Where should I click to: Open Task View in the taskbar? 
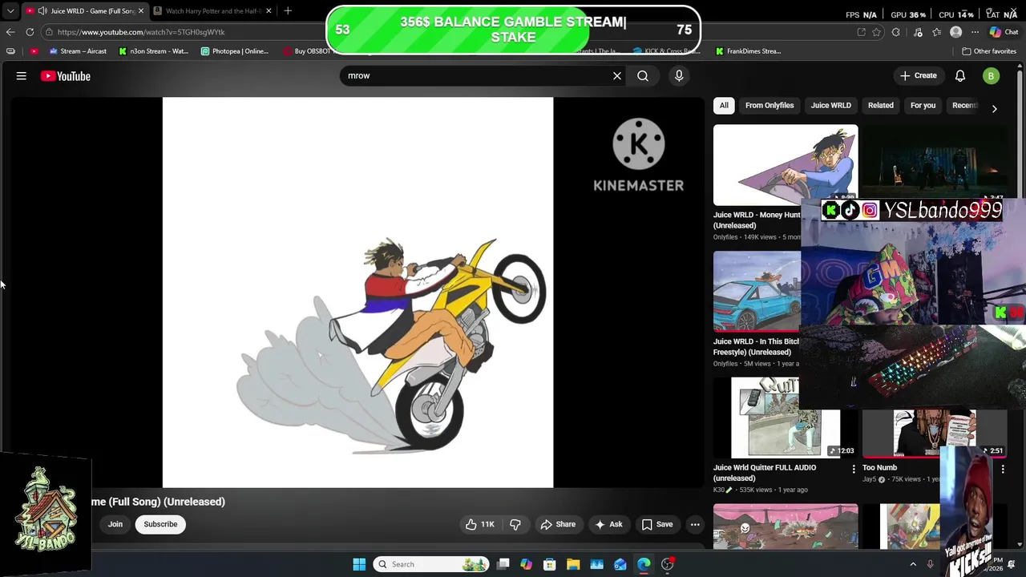click(x=503, y=564)
